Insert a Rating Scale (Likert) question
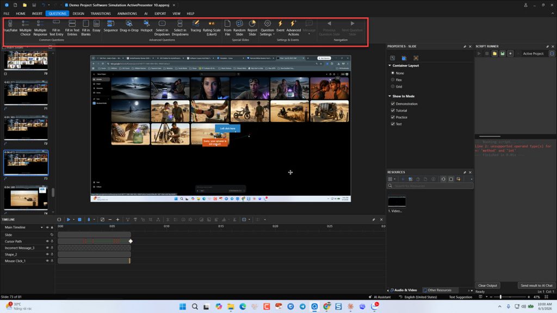Screen dimensions: 557x313 point(212,28)
